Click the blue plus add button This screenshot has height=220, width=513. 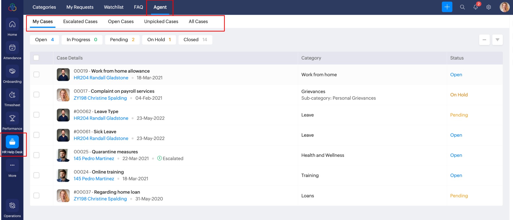[447, 7]
